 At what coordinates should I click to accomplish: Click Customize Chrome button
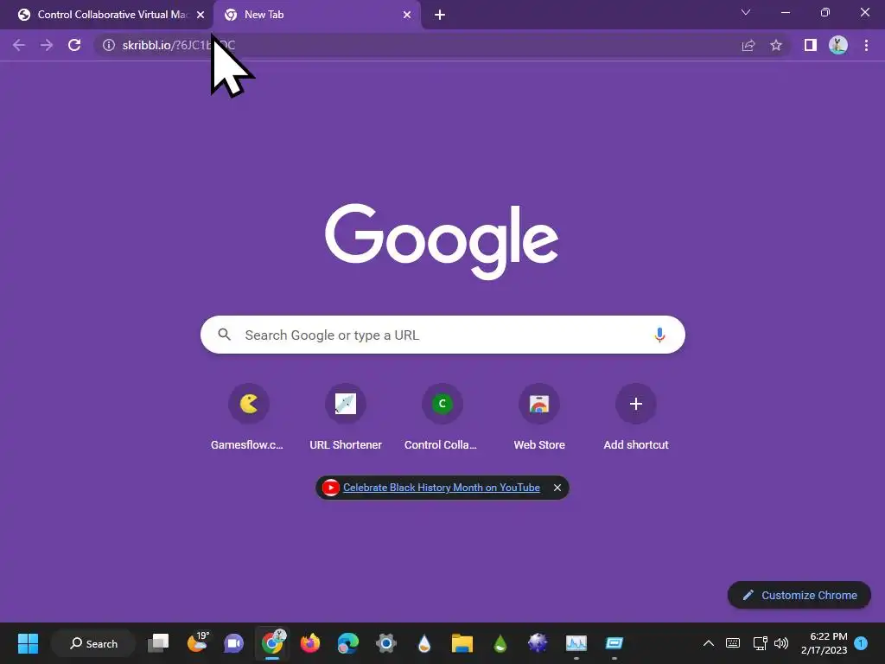tap(799, 595)
